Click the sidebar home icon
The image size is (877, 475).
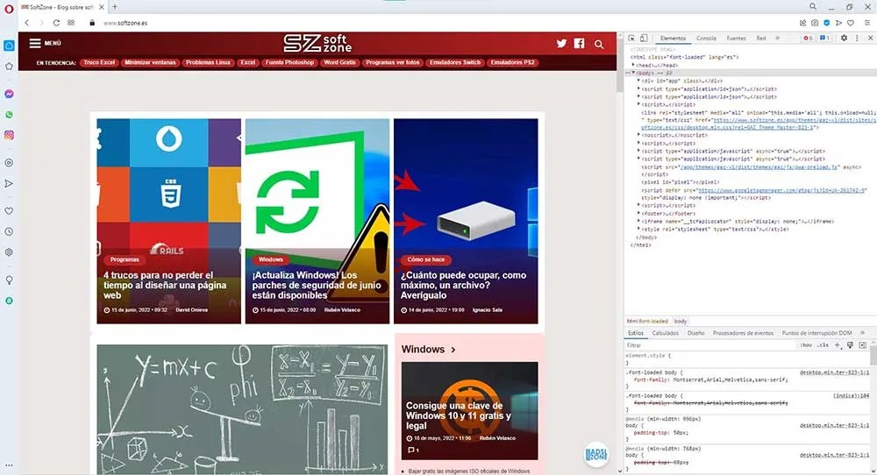click(9, 46)
